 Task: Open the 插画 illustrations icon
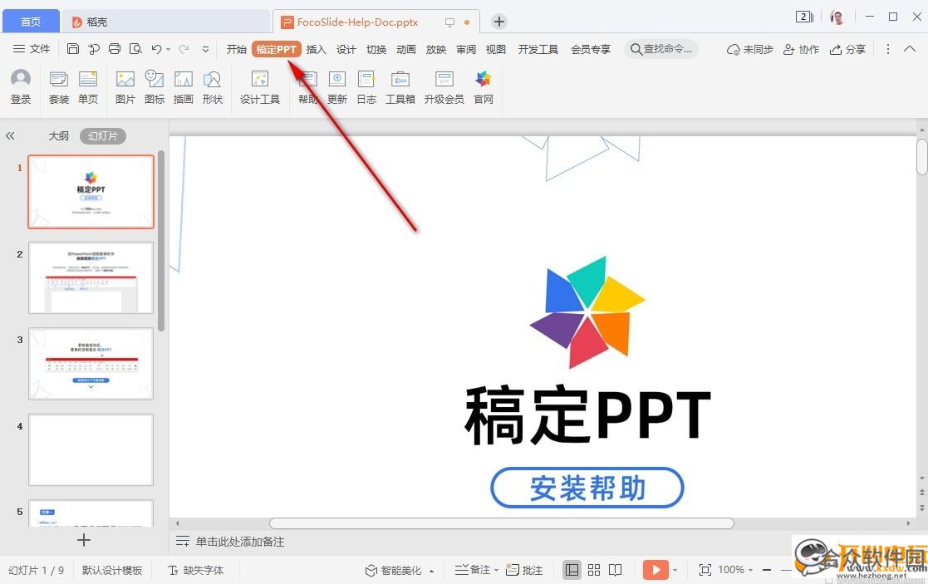click(184, 87)
